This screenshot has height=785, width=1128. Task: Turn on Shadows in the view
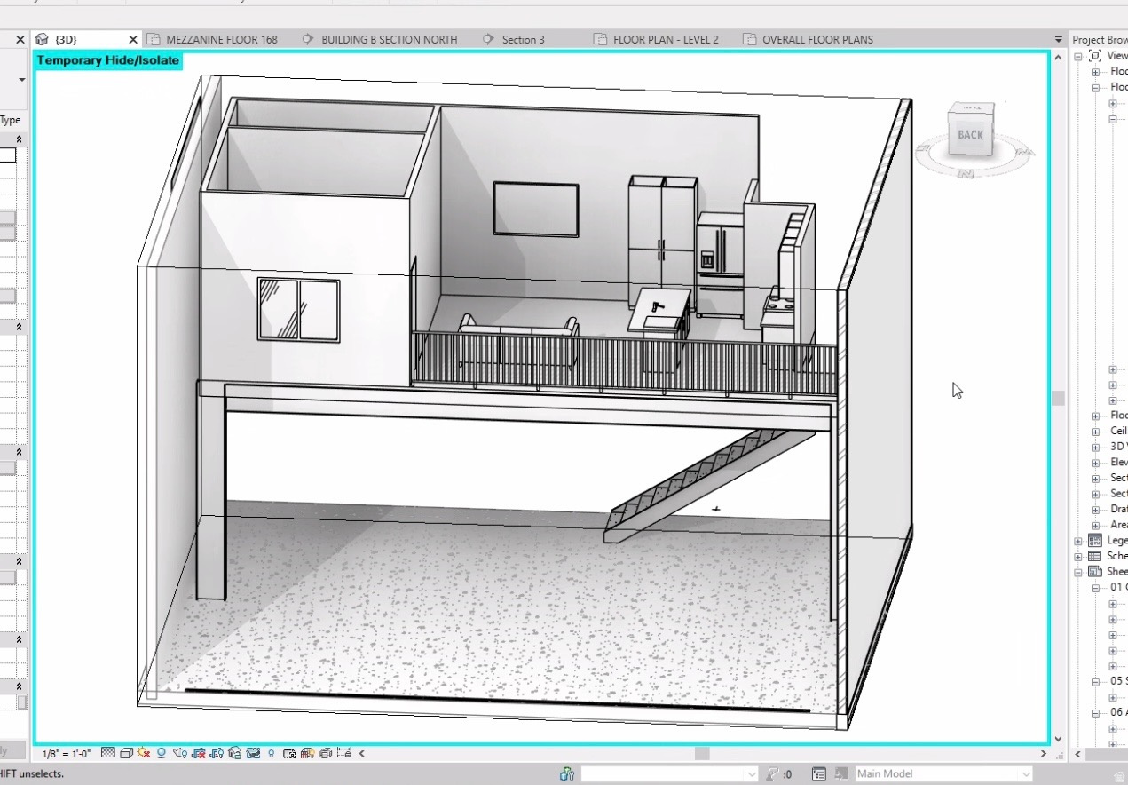pyautogui.click(x=161, y=752)
